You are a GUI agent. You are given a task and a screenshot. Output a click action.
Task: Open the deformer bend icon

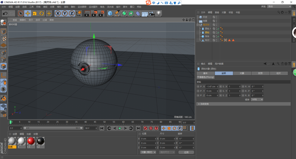click(x=138, y=14)
